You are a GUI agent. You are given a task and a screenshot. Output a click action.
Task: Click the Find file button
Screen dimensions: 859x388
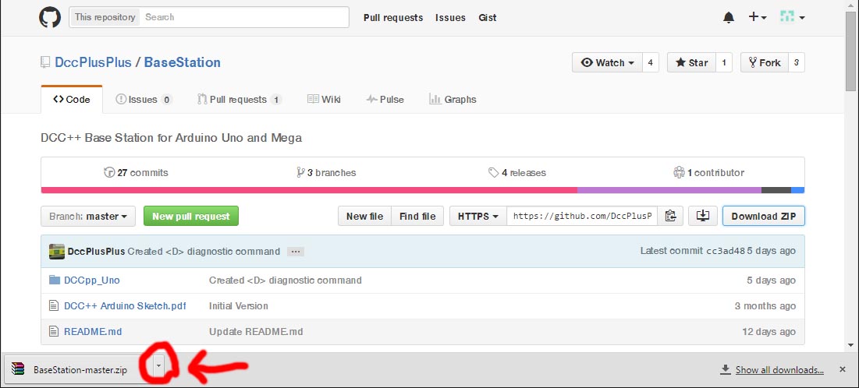tap(417, 216)
